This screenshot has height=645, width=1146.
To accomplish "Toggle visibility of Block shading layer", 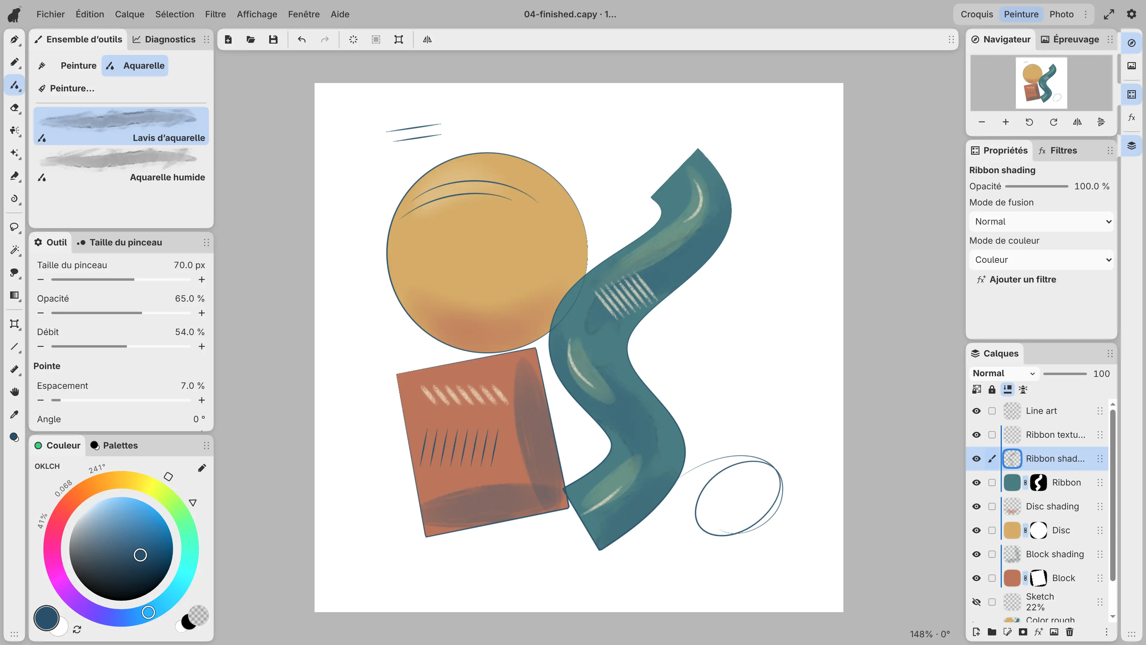I will pyautogui.click(x=976, y=554).
